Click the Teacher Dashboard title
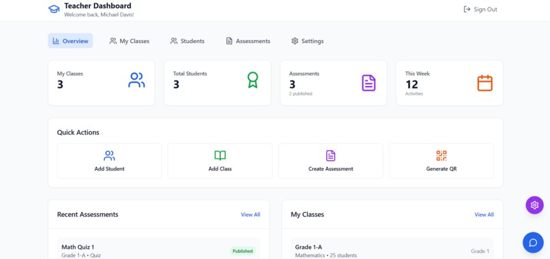 coord(98,6)
